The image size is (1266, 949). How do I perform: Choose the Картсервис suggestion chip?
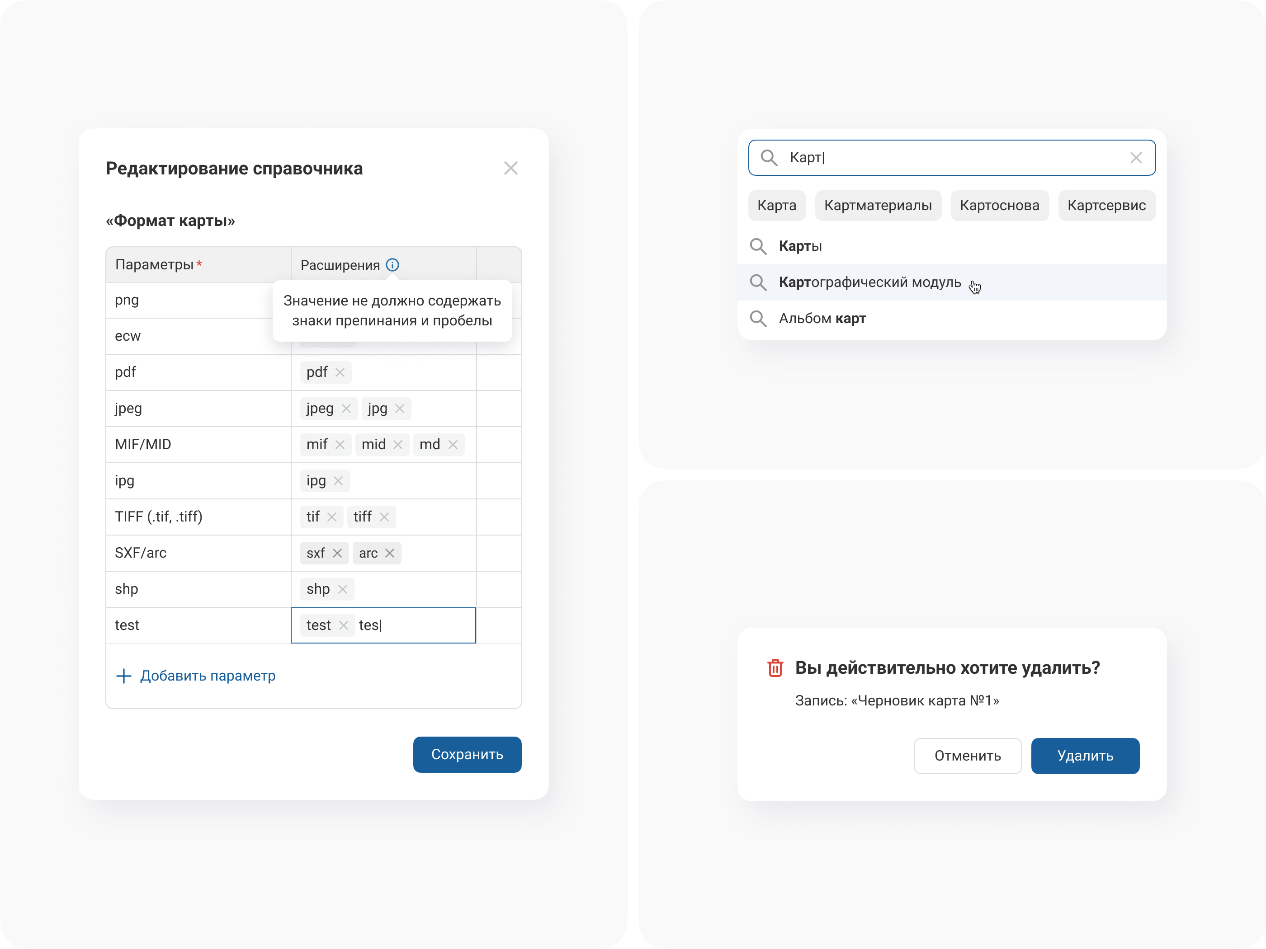pos(1106,205)
